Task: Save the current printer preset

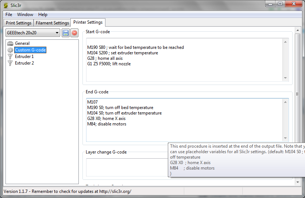Action: (x=66, y=33)
